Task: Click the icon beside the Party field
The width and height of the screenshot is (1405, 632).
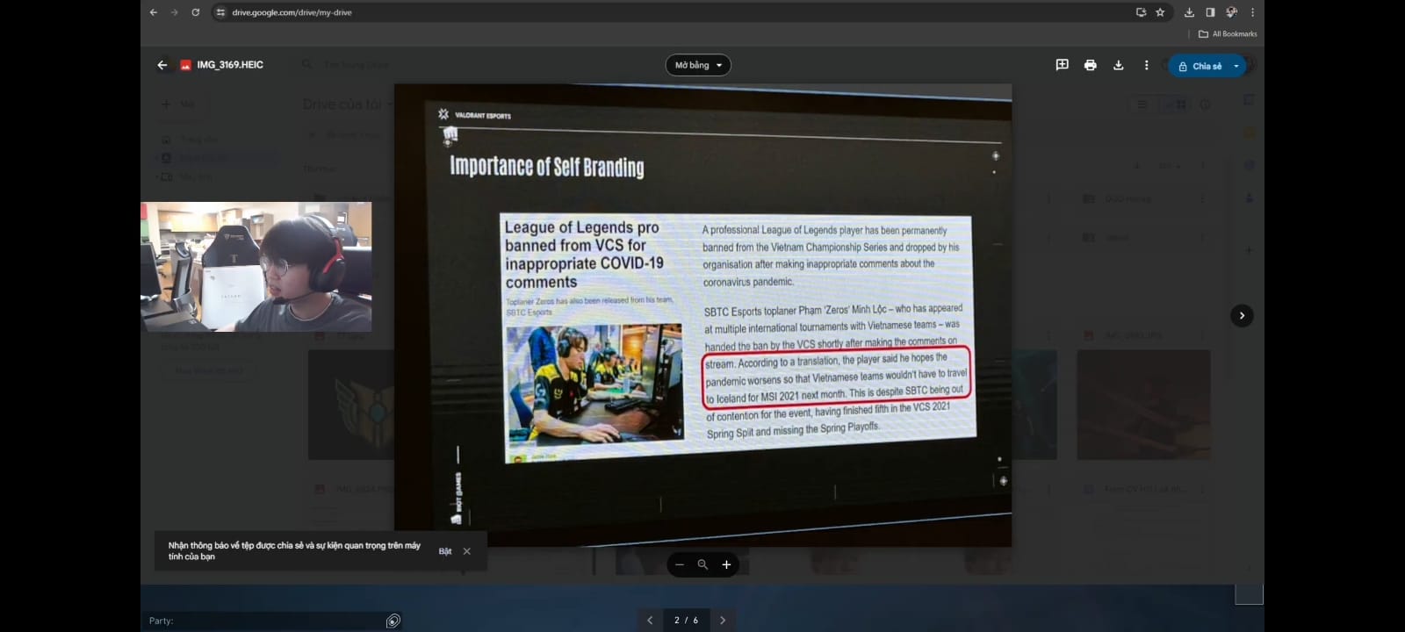Action: pyautogui.click(x=393, y=621)
